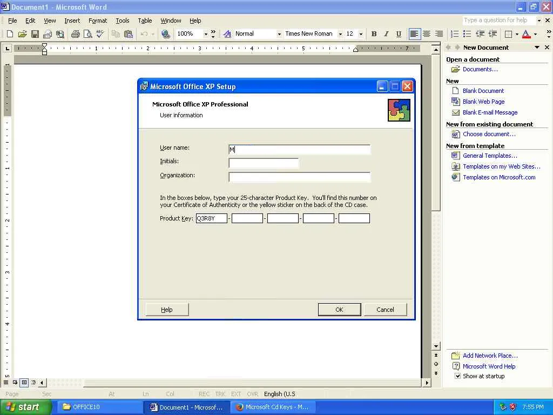The height and width of the screenshot is (415, 553).
Task: Run the Spelling and Grammar check icon
Action: (100, 34)
